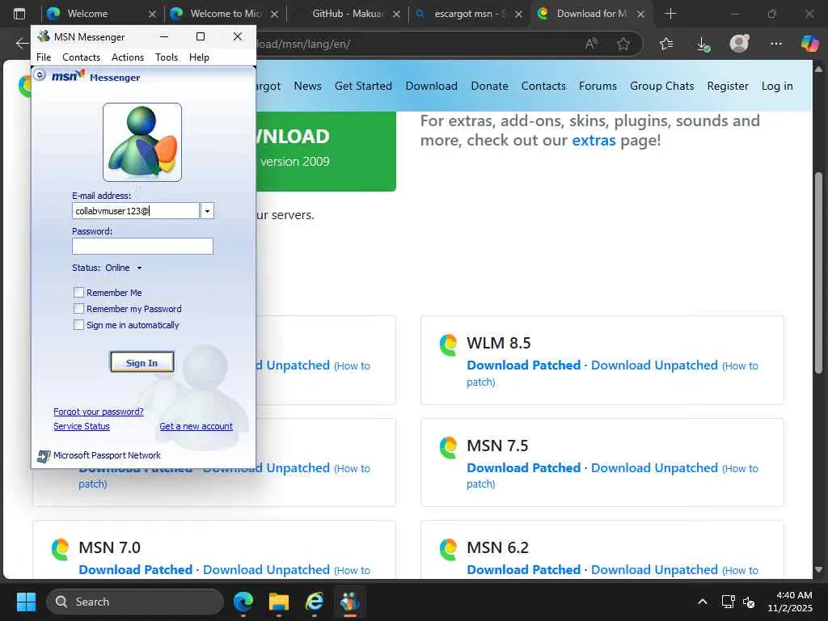Expand the E-mail address dropdown arrow

(x=207, y=211)
